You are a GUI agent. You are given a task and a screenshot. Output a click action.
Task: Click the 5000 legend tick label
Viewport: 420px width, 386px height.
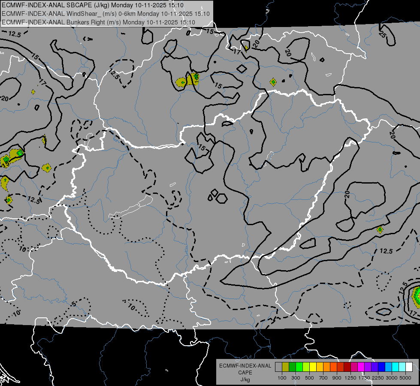click(405, 378)
